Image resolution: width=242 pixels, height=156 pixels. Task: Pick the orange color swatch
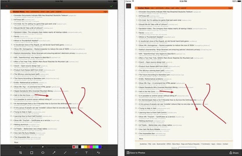(88, 147)
